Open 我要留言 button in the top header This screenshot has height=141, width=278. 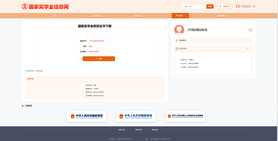225,6
